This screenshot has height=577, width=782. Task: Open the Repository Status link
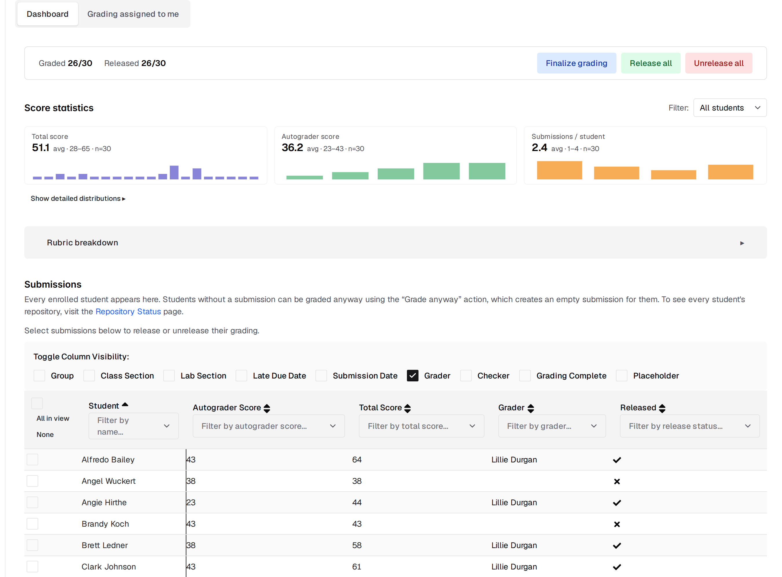(128, 312)
